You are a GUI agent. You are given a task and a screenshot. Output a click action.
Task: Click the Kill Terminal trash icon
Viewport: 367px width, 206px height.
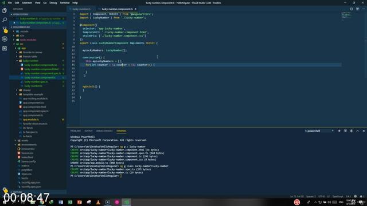coord(352,131)
